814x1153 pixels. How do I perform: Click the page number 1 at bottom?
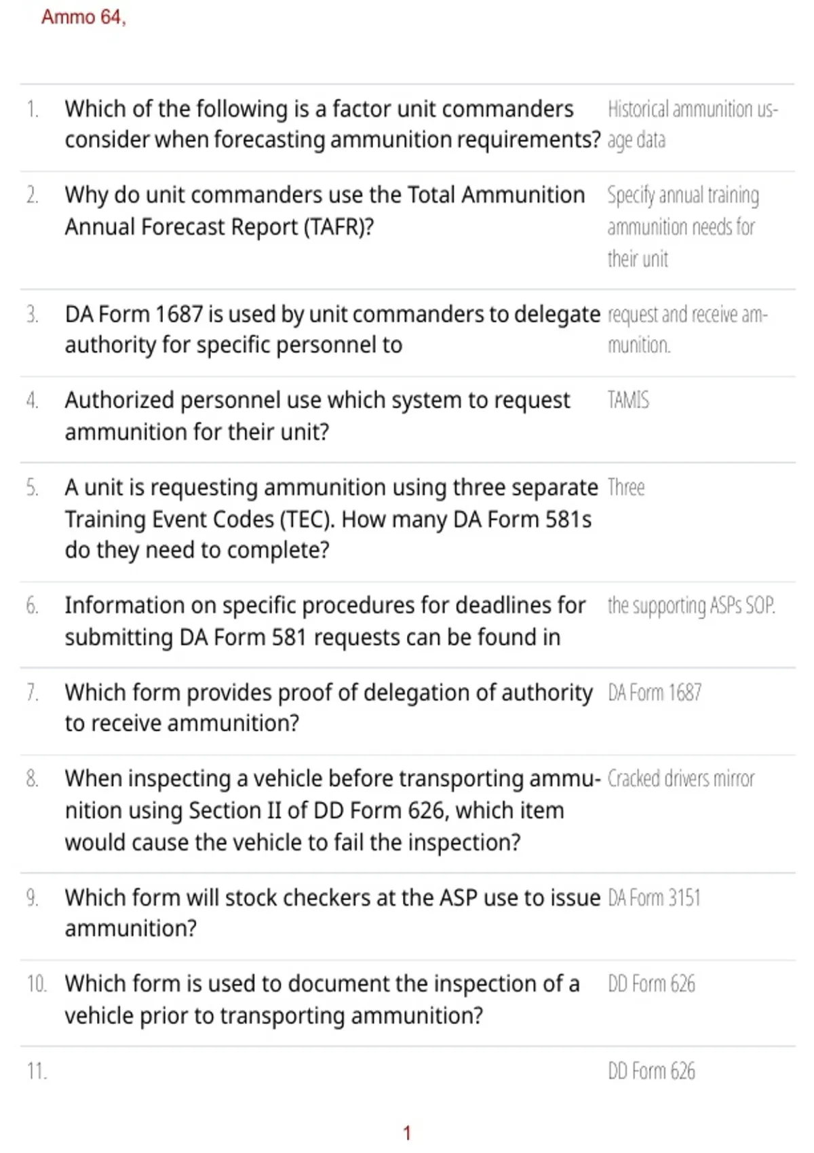coord(407,1133)
